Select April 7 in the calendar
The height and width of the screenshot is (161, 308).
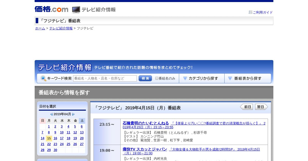pyautogui.click(x=42, y=132)
